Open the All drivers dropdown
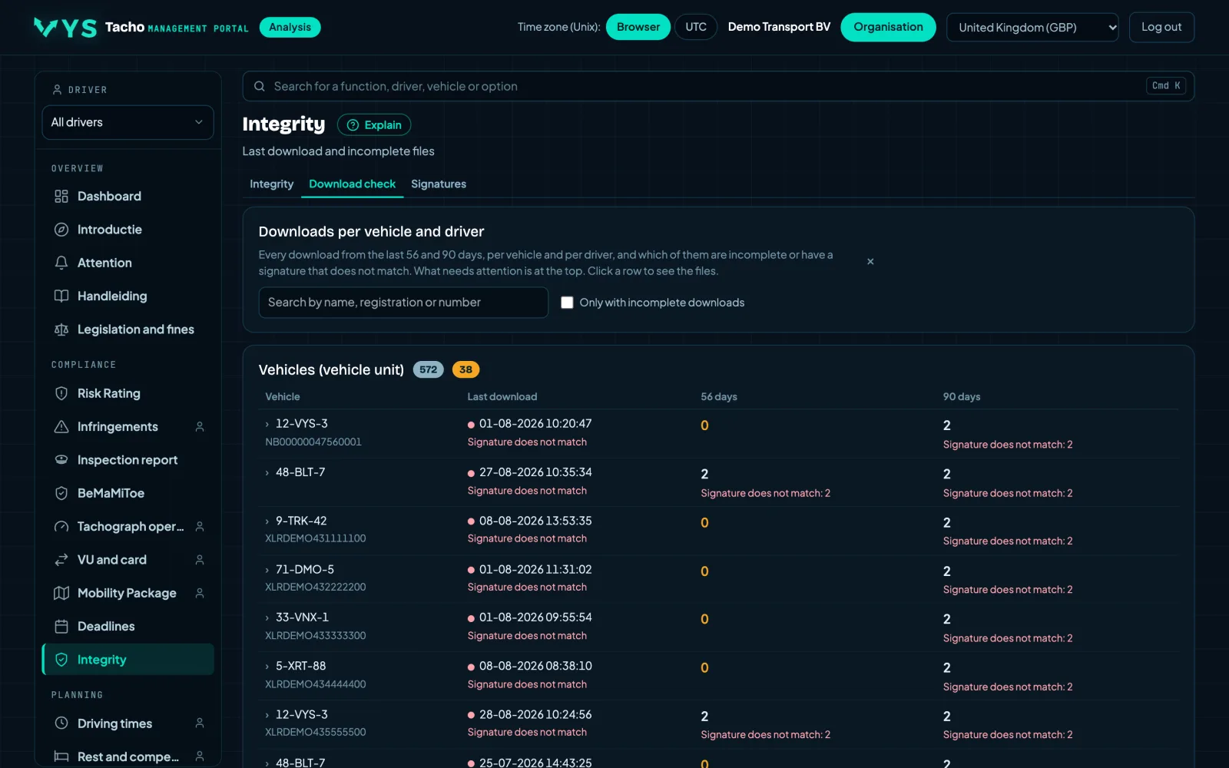Viewport: 1229px width, 768px height. 128,122
